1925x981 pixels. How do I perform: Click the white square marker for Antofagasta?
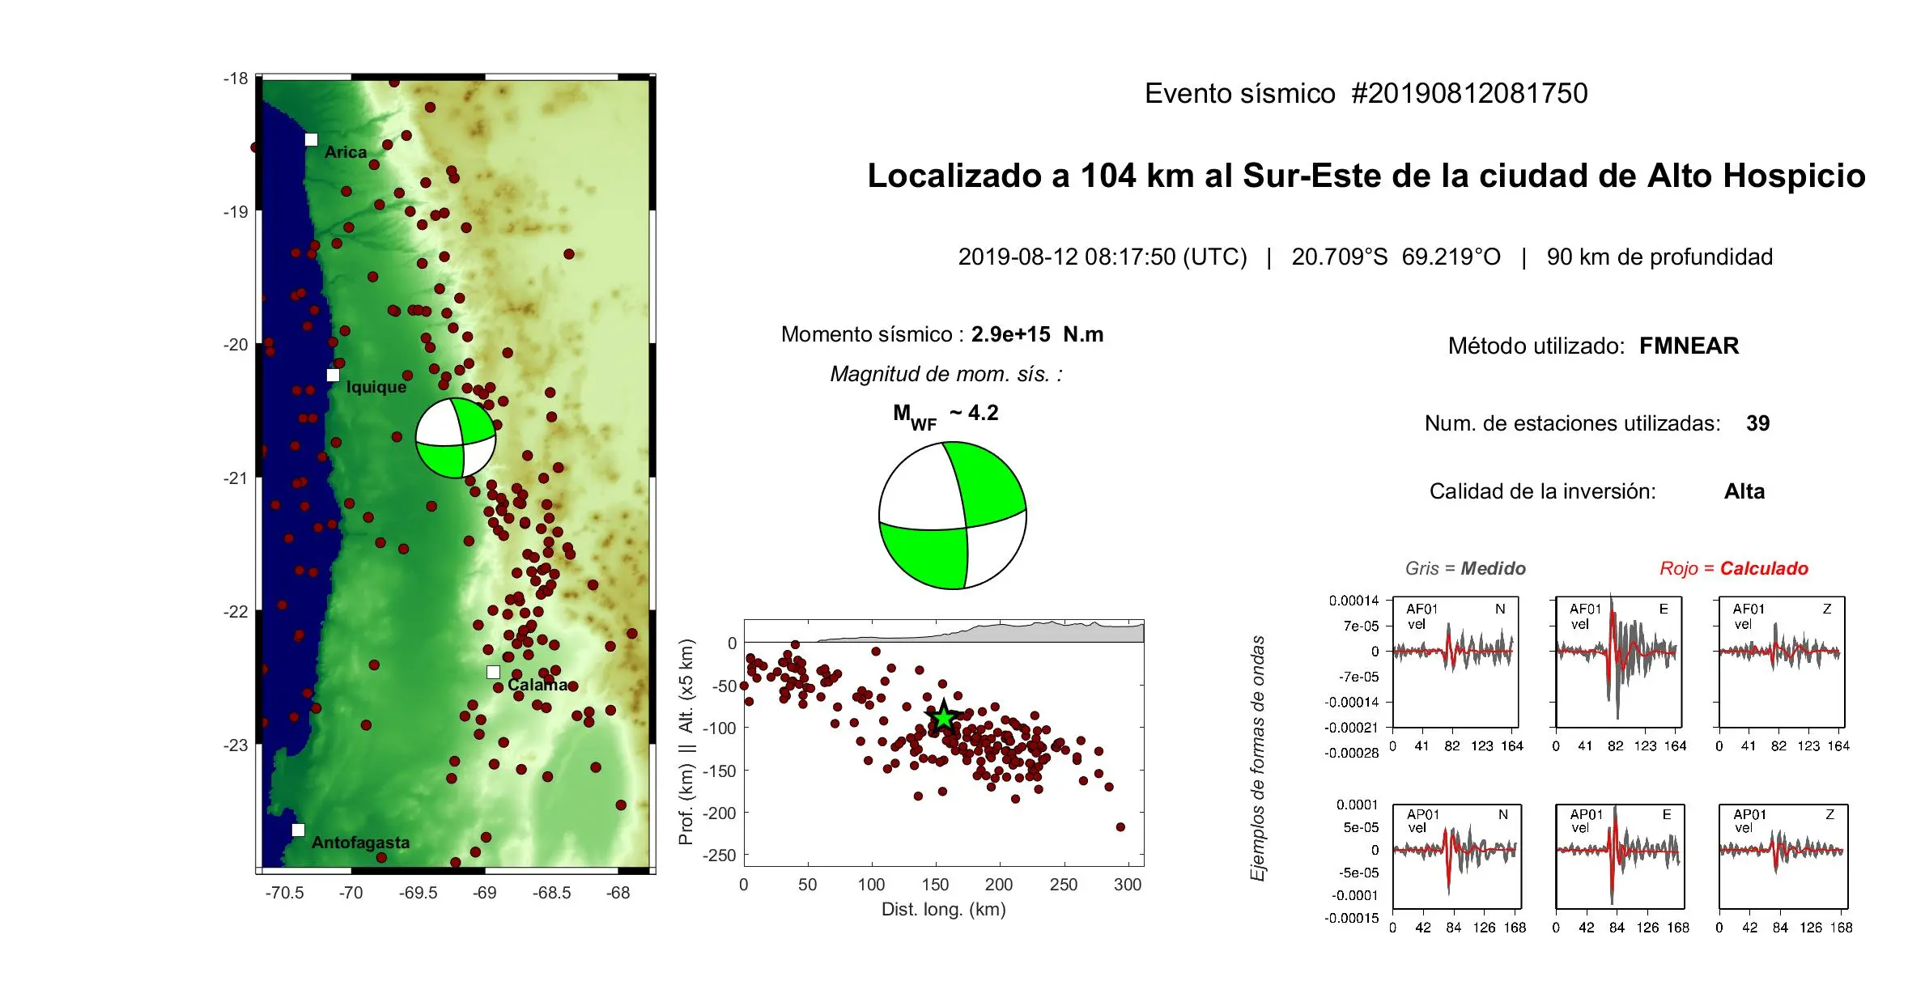pyautogui.click(x=298, y=830)
